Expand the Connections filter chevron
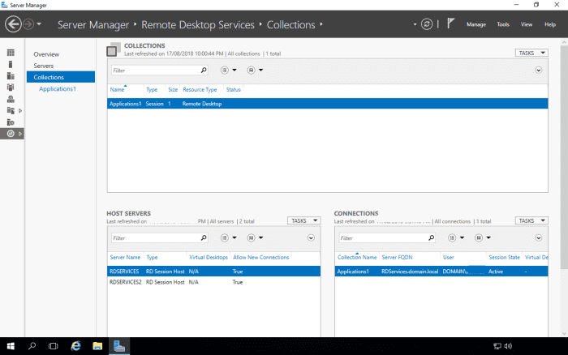This screenshot has height=355, width=568. click(539, 237)
